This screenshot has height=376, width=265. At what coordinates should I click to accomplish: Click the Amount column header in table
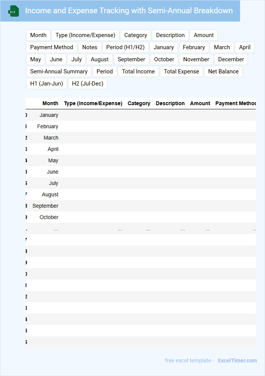point(200,103)
